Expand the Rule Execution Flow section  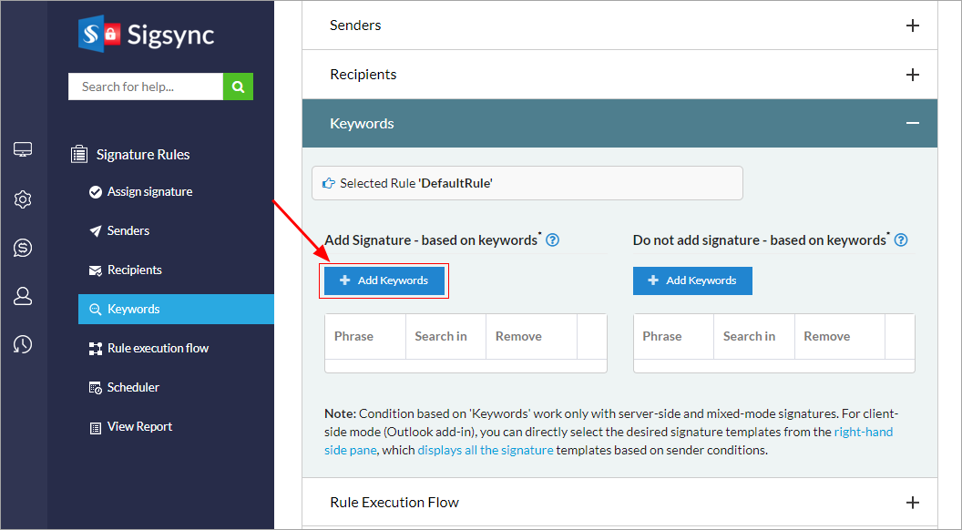pos(913,503)
